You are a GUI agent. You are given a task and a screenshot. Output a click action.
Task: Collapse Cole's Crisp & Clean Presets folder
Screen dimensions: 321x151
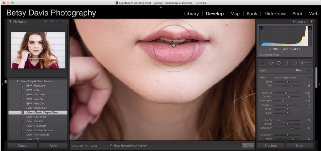point(17,81)
